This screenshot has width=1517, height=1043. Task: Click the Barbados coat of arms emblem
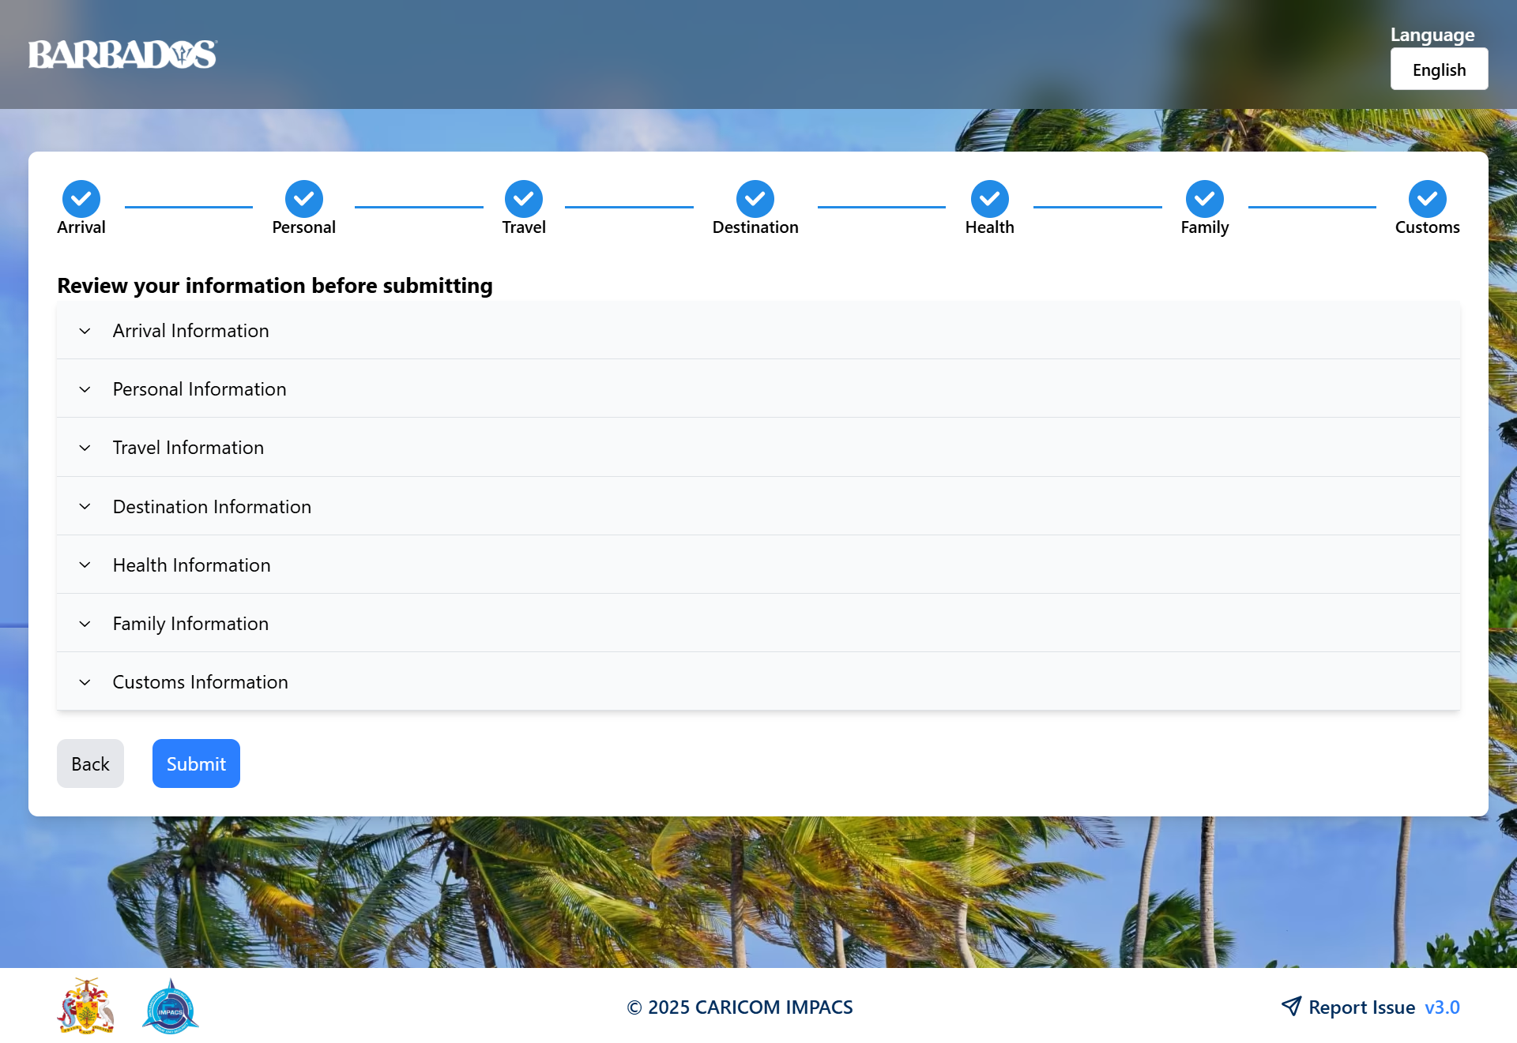tap(86, 1006)
